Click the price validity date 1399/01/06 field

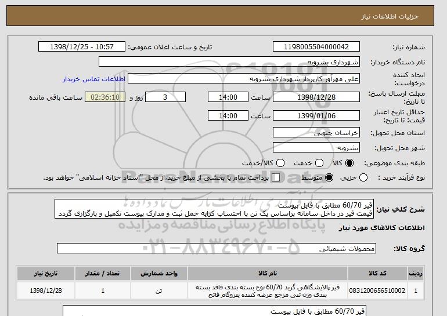click(x=316, y=115)
